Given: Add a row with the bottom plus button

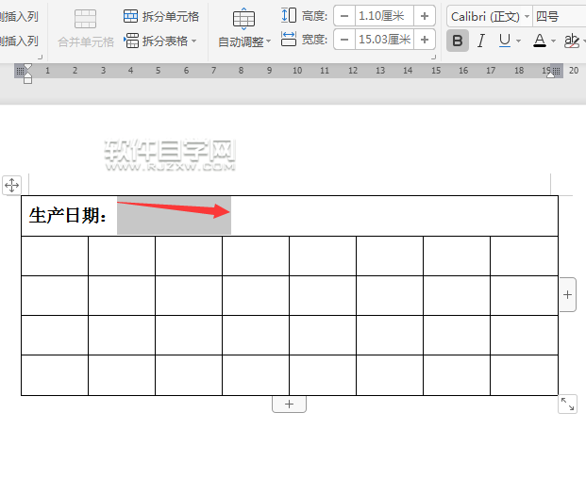Looking at the screenshot, I should [x=290, y=404].
